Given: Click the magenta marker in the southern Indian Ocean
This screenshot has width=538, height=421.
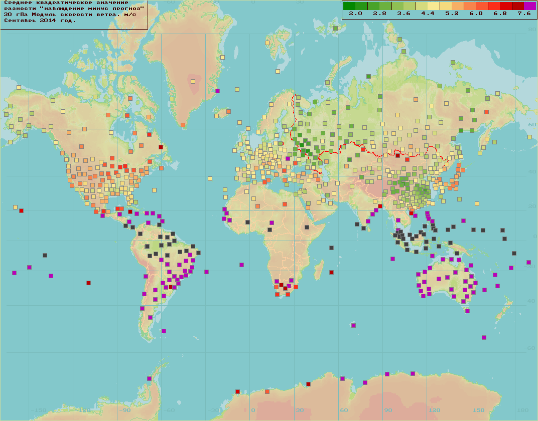Looking at the screenshot, I should point(353,325).
